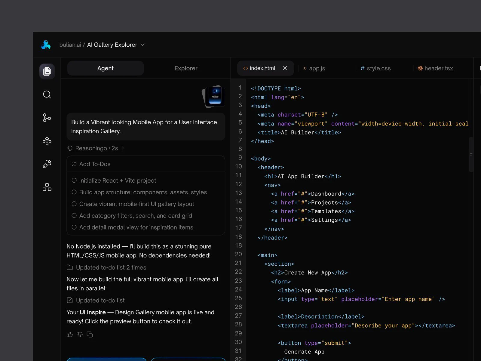Click the 'Updated to-do list 2 times' text
The image size is (481, 361).
pyautogui.click(x=111, y=267)
